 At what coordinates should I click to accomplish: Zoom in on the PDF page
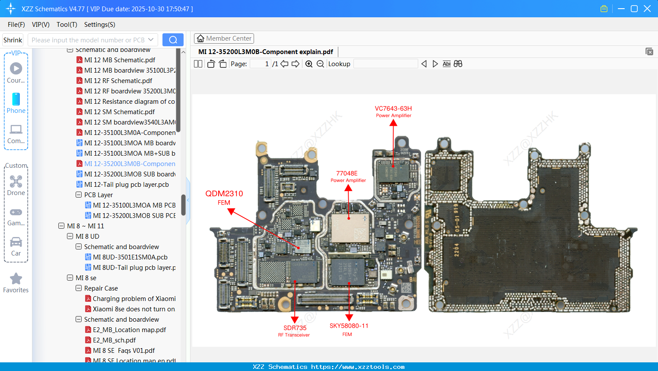coord(308,64)
